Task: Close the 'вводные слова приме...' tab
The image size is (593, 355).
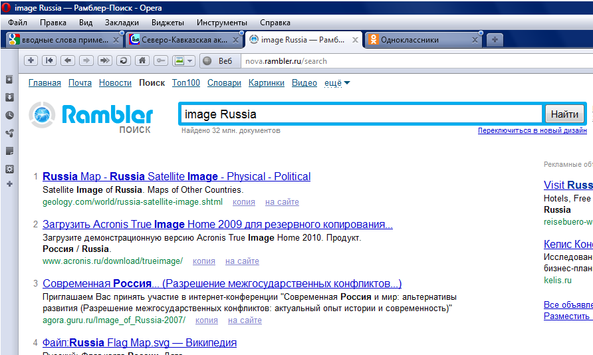Action: (x=116, y=40)
